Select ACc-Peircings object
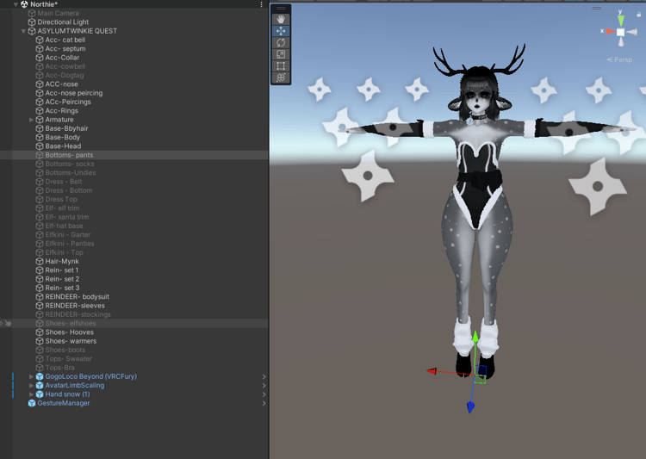The width and height of the screenshot is (646, 459). [x=68, y=102]
